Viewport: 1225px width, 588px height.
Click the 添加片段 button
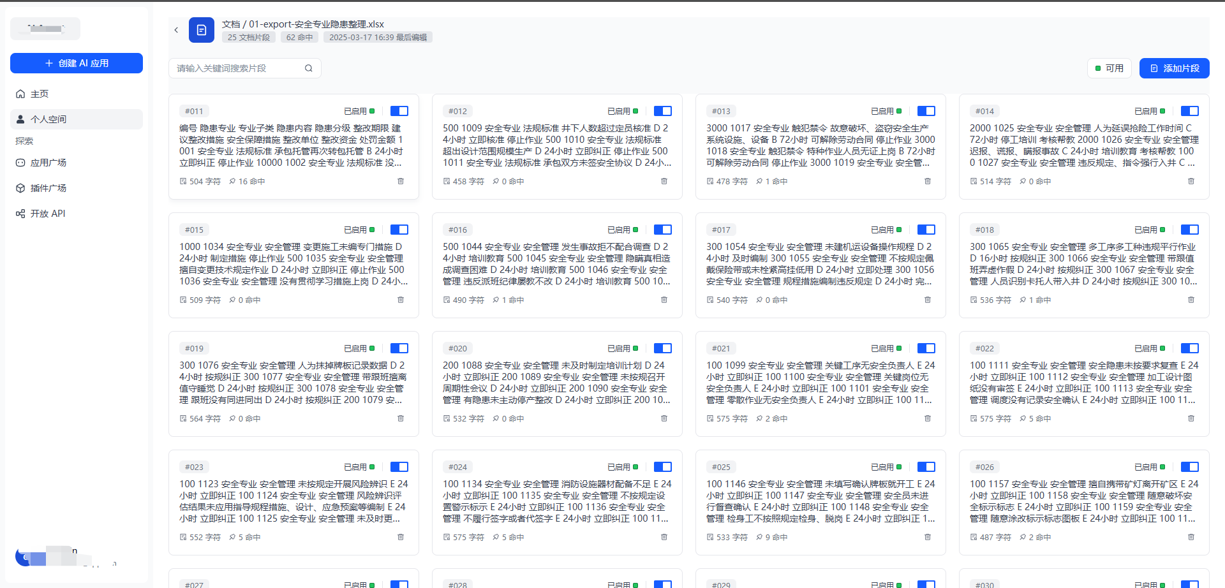tap(1174, 68)
